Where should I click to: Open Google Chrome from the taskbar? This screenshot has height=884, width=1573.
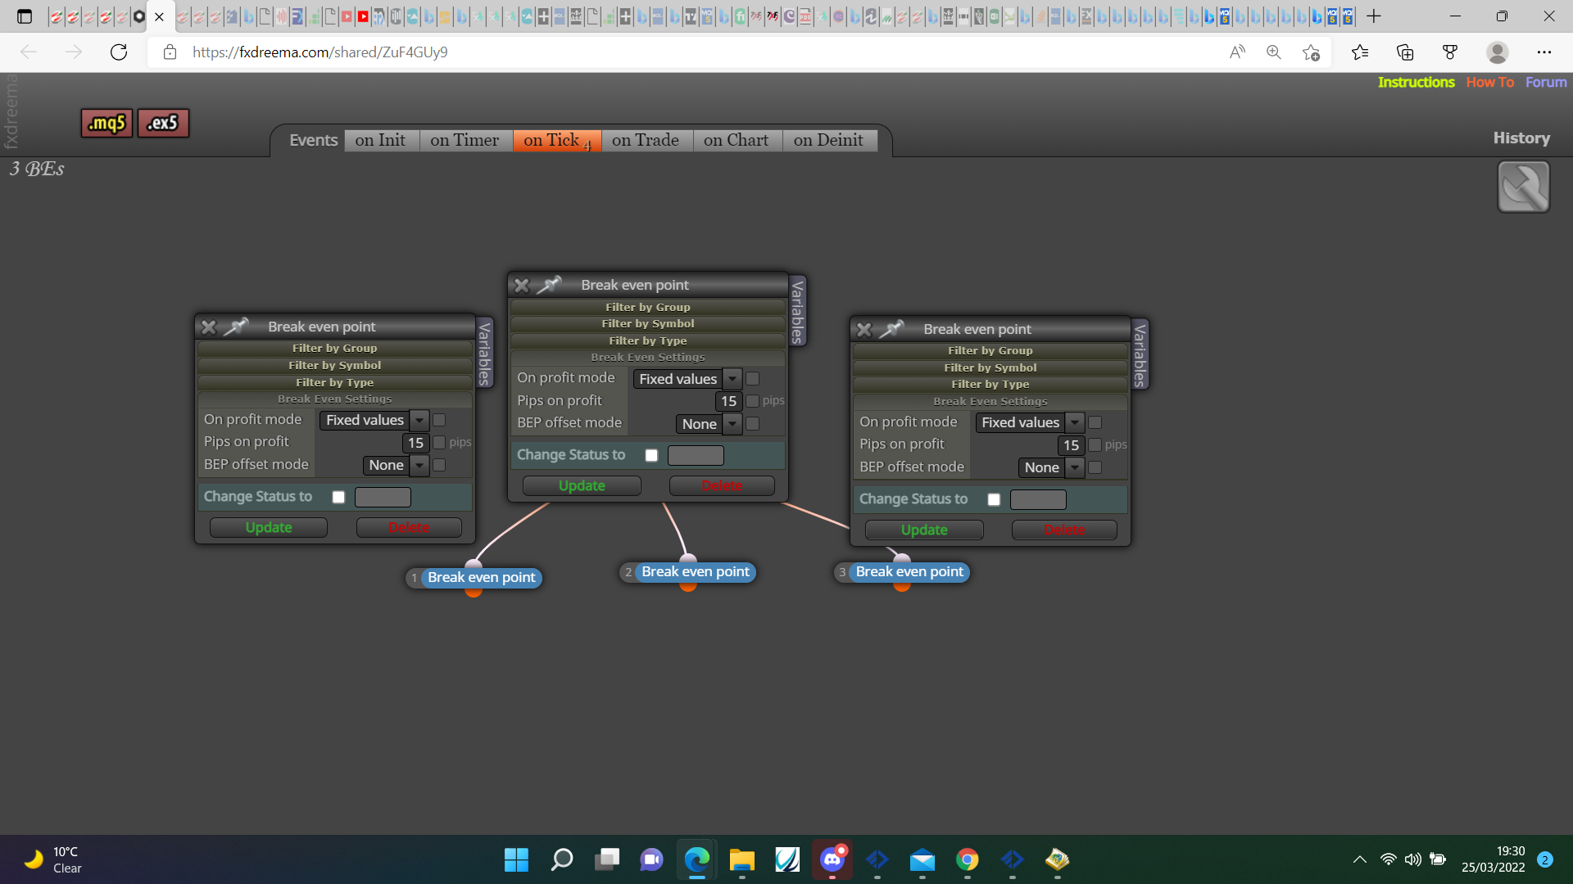tap(968, 859)
